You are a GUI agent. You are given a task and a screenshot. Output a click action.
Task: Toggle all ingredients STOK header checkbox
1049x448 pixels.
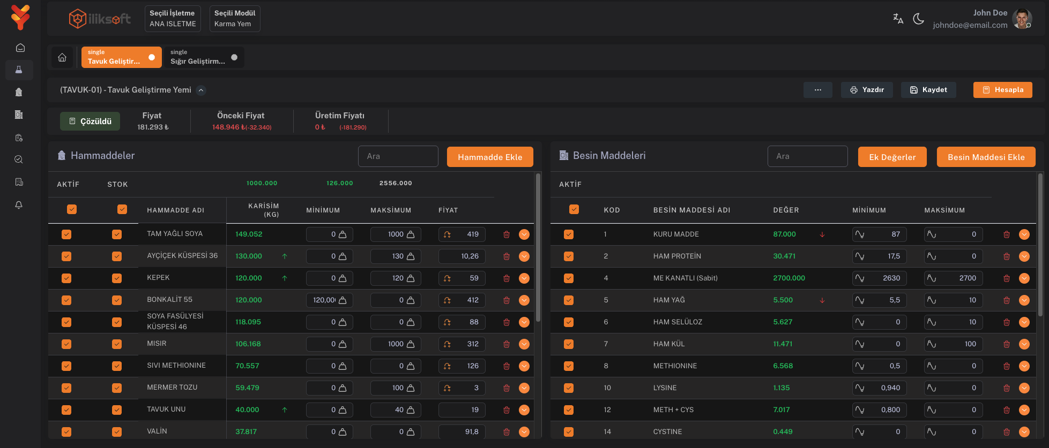tap(122, 209)
